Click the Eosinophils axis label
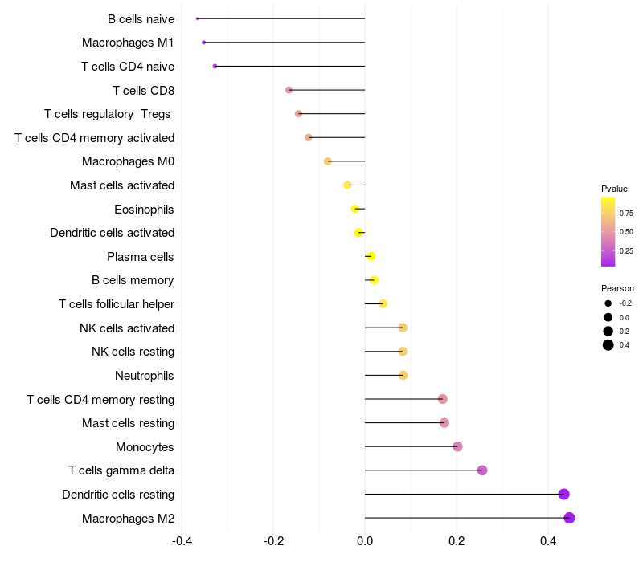The image size is (643, 562). click(x=145, y=210)
